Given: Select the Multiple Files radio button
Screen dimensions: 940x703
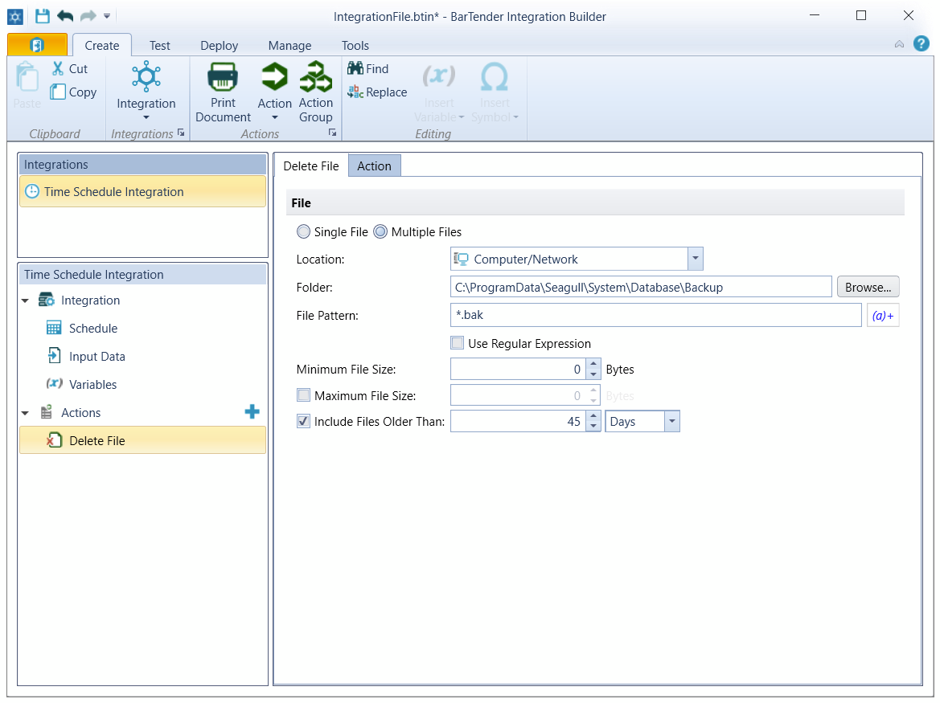Looking at the screenshot, I should tap(380, 231).
